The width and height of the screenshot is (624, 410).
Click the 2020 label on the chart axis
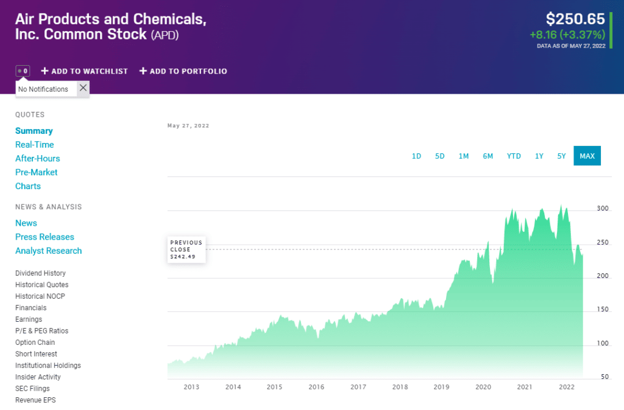click(483, 387)
